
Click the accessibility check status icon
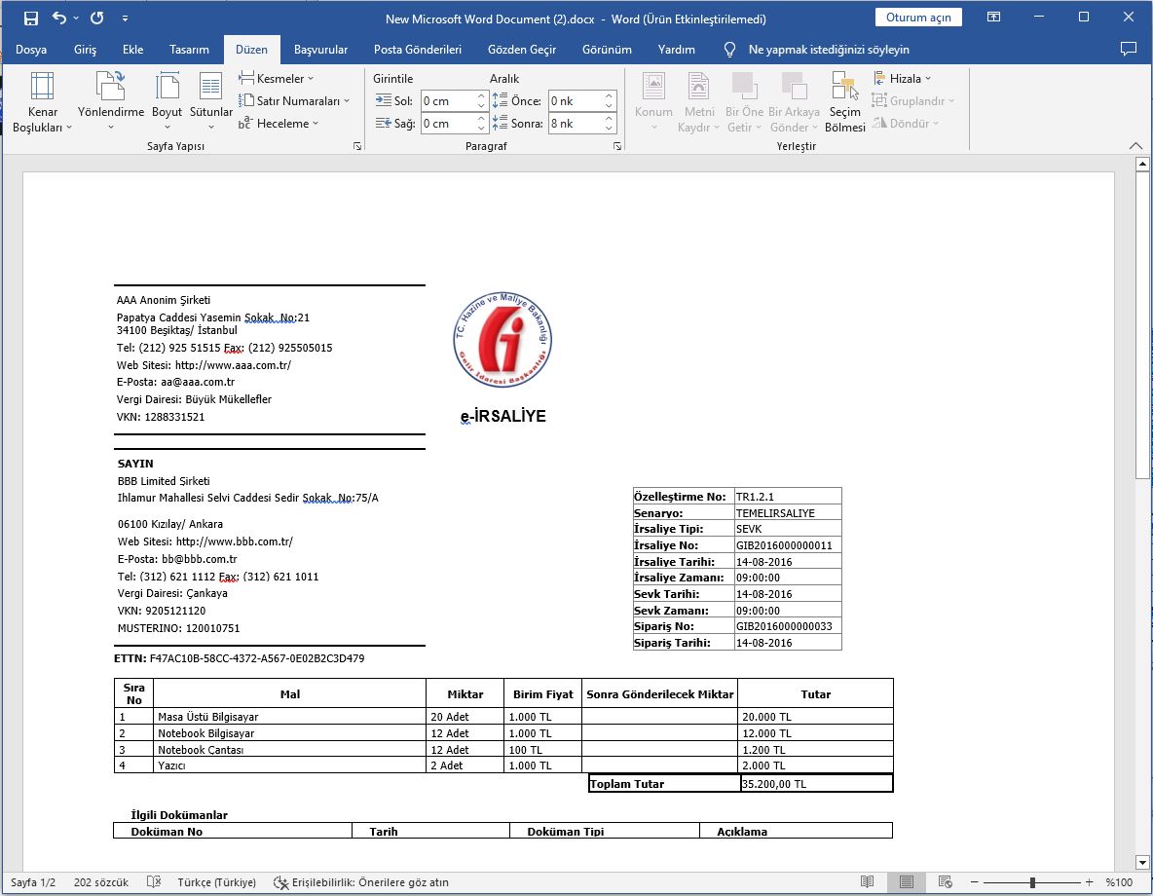click(280, 882)
